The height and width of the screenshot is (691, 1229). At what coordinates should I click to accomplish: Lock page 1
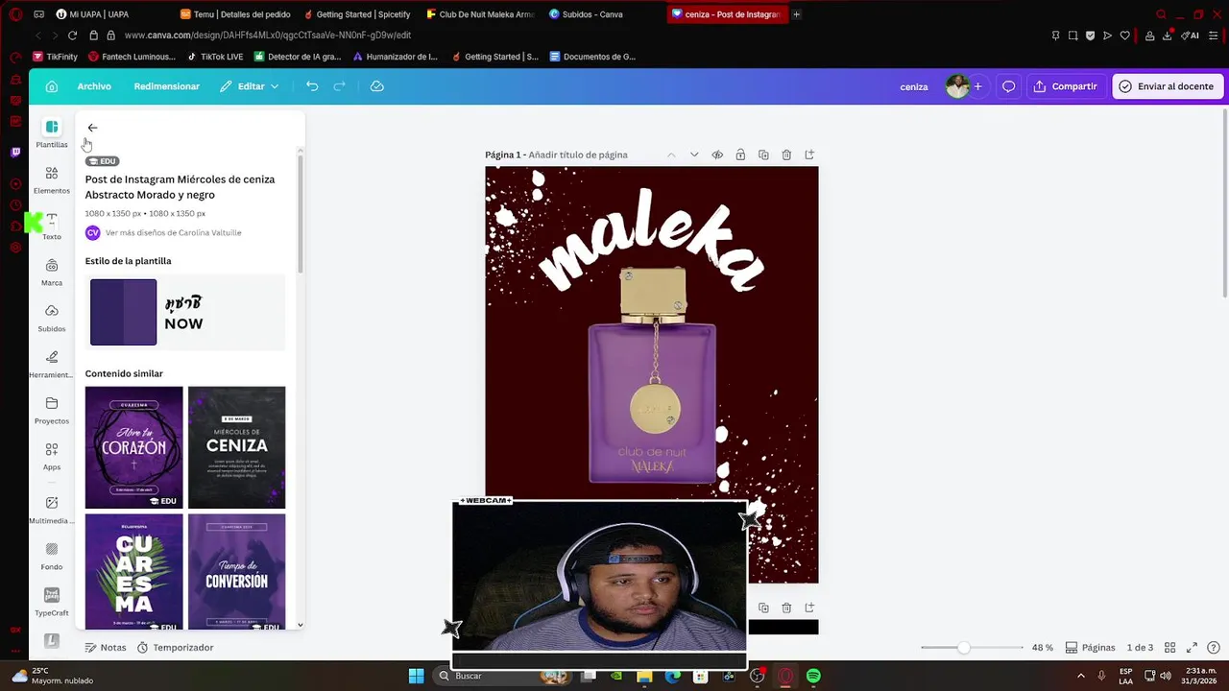[740, 155]
